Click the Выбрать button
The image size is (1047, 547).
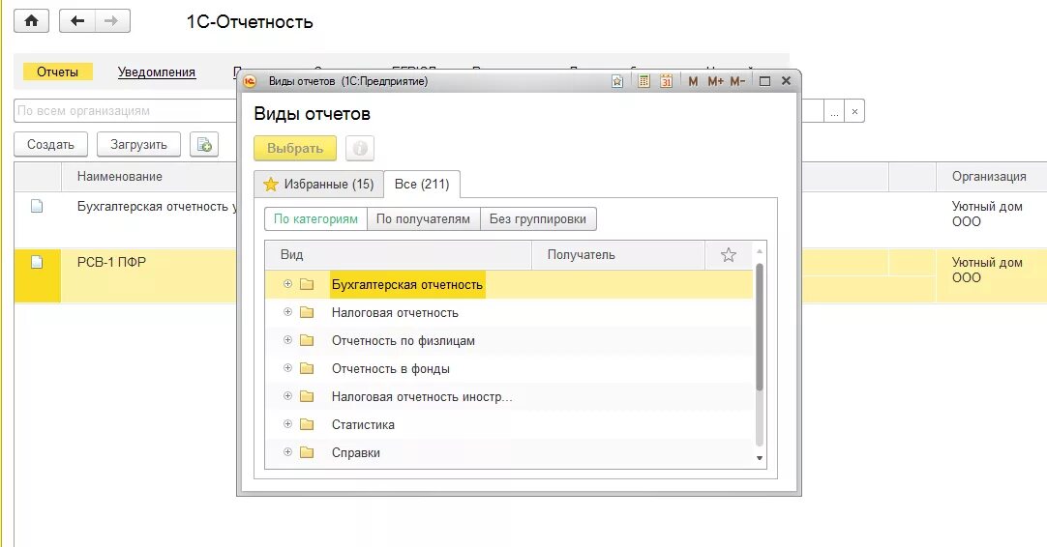coord(295,148)
